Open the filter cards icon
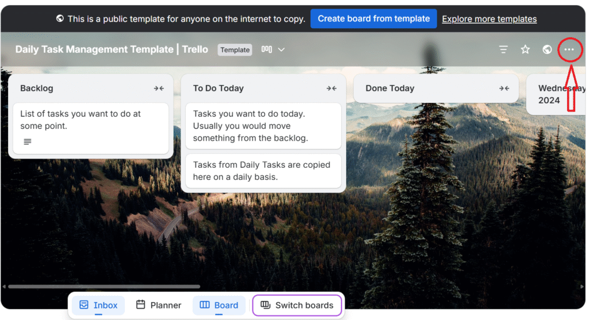 [x=503, y=49]
